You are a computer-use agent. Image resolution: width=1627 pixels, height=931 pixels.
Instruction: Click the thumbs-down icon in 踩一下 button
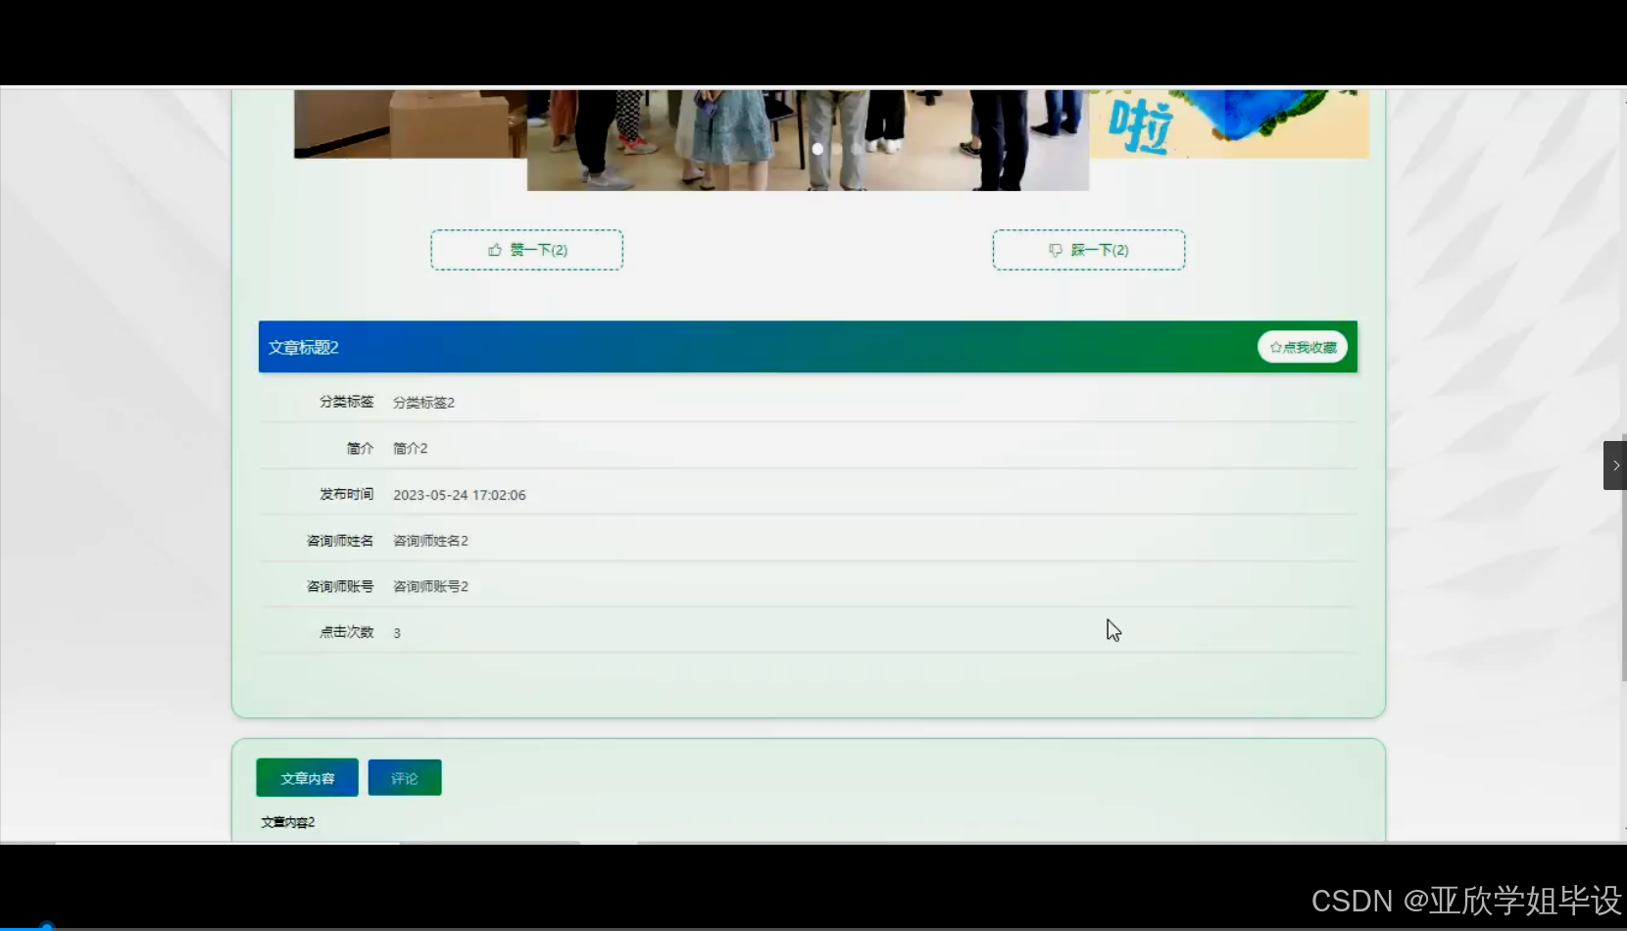[1056, 250]
